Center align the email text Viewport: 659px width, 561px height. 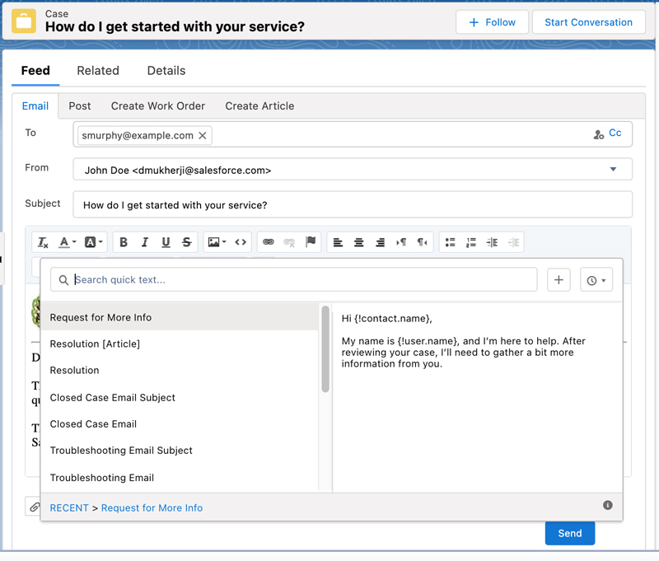[359, 242]
